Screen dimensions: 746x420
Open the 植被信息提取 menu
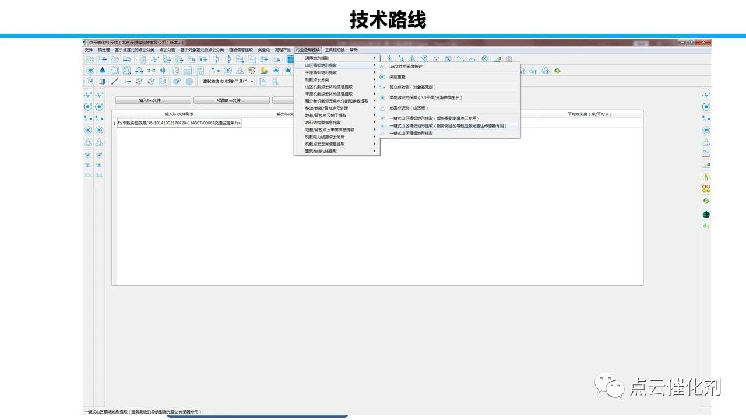241,50
